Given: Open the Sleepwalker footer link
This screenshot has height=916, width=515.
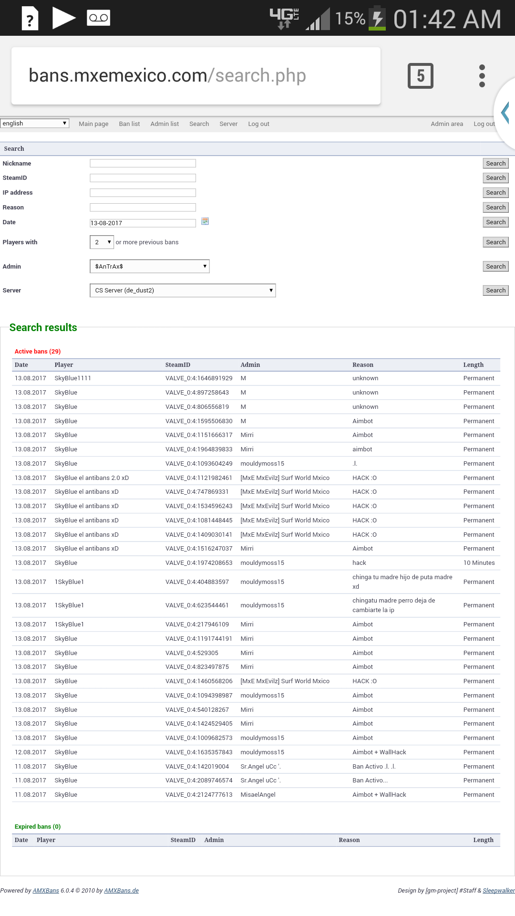Looking at the screenshot, I should (499, 891).
